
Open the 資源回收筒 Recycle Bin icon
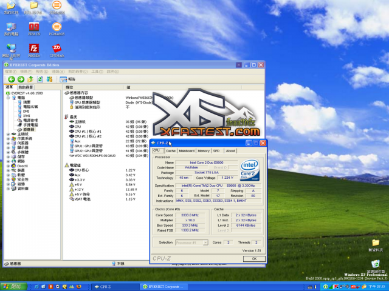coord(376,266)
